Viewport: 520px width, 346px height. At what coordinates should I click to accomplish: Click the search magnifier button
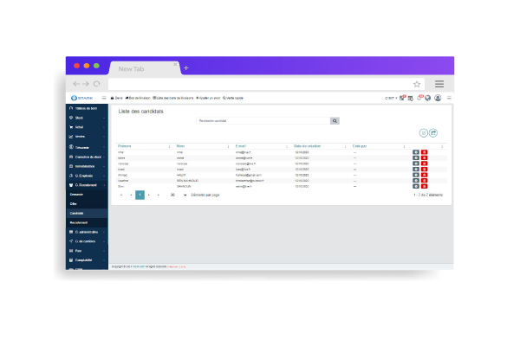(x=335, y=120)
